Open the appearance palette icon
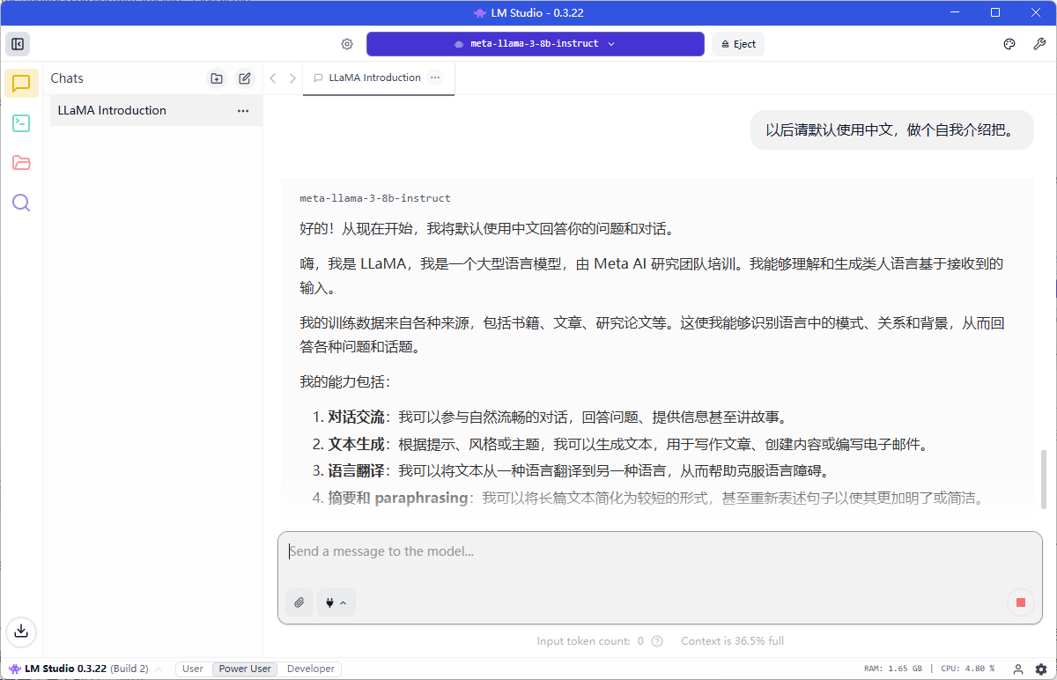 tap(1009, 44)
